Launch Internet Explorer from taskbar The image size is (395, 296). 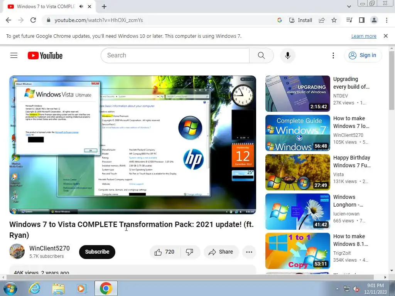34,288
